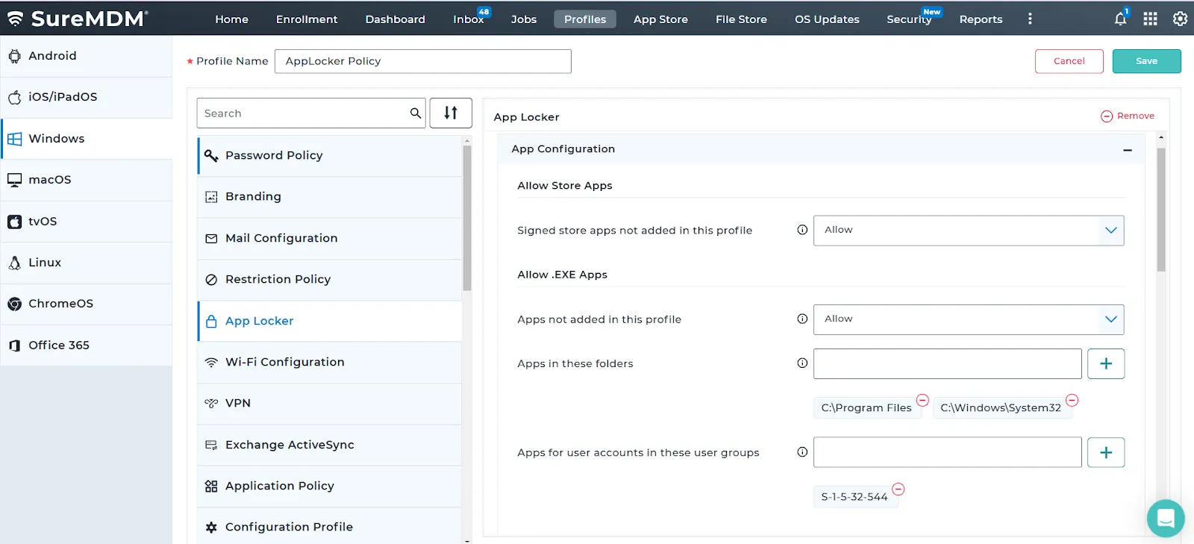Select the macOS platform
Screen dimensions: 1194x544
point(86,180)
